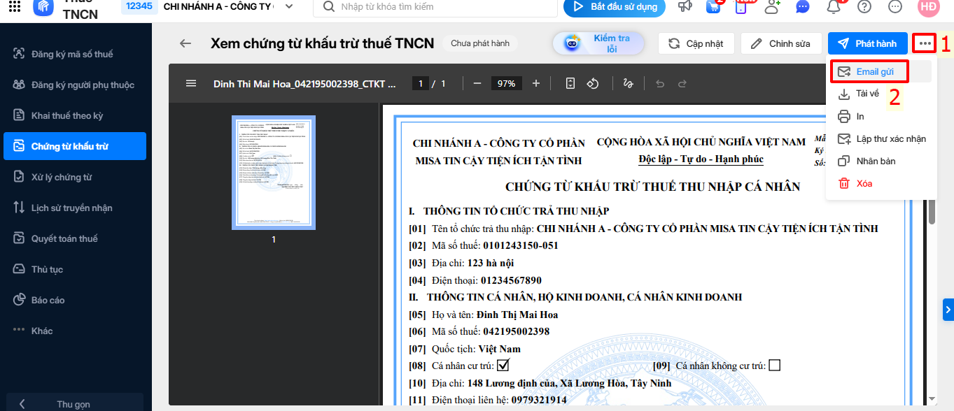Click the PDF undo arrow
Image resolution: width=954 pixels, height=411 pixels.
[x=659, y=83]
